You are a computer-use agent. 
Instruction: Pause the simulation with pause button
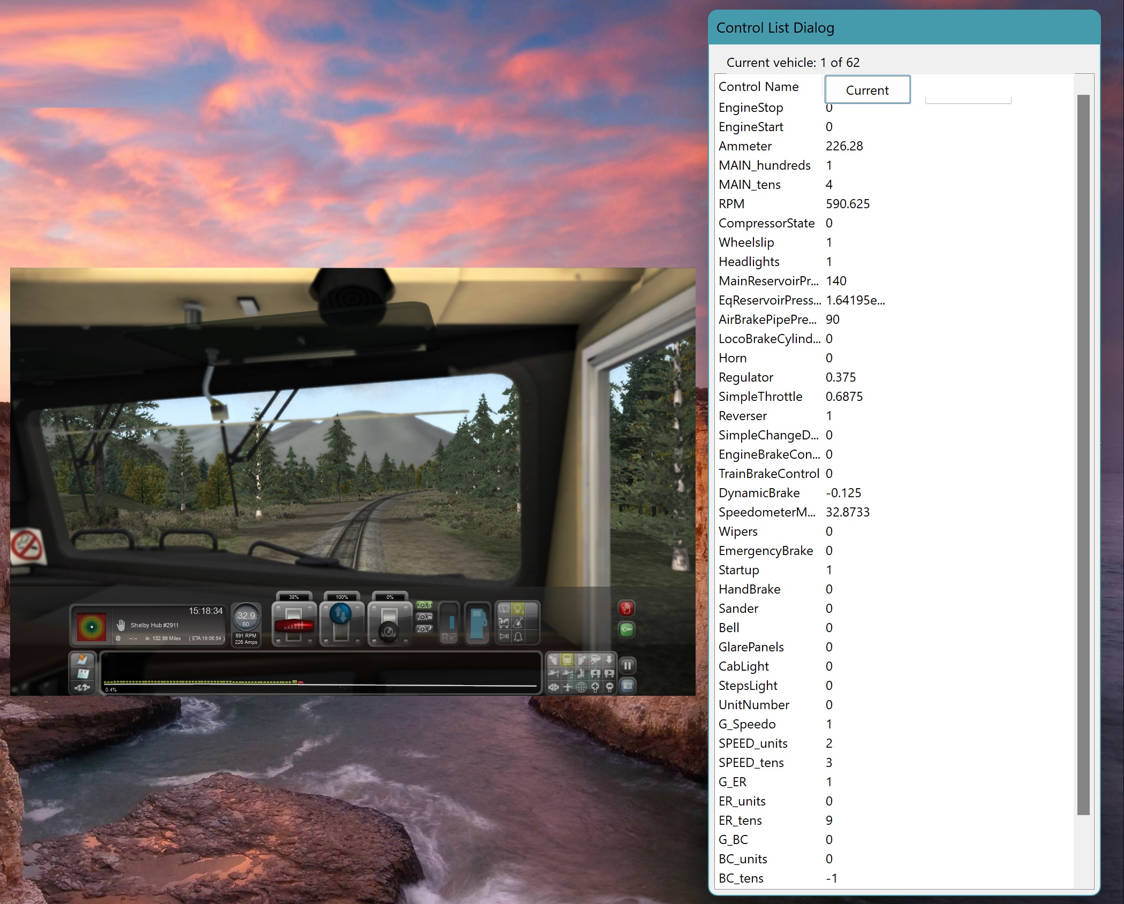[628, 665]
